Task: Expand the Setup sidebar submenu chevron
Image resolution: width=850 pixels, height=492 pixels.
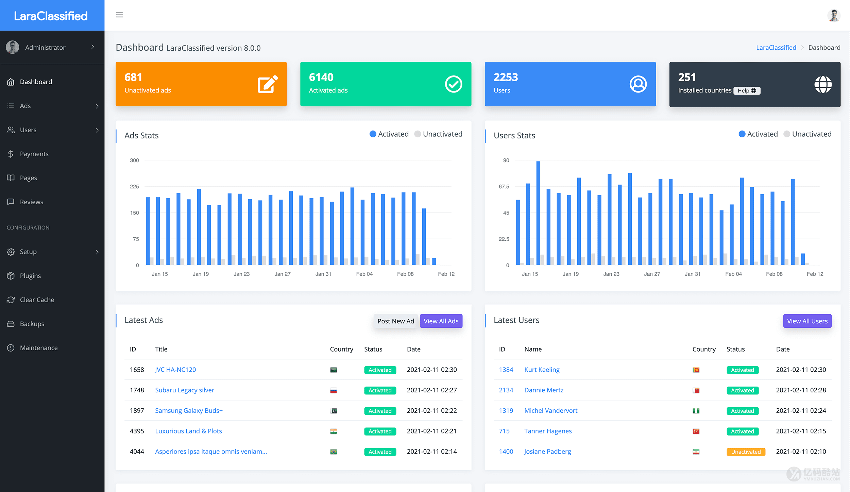Action: point(97,252)
